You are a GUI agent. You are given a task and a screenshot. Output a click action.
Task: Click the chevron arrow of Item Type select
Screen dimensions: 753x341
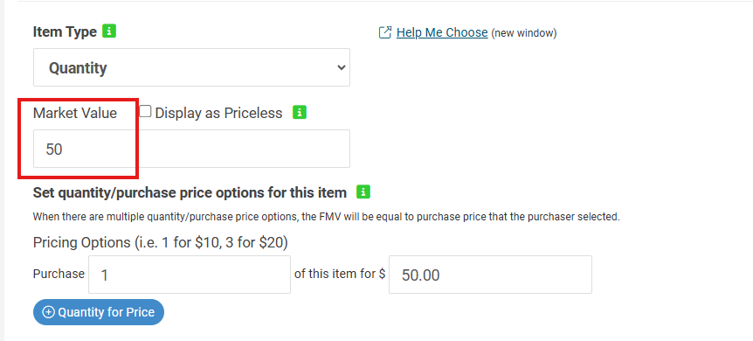coord(342,67)
